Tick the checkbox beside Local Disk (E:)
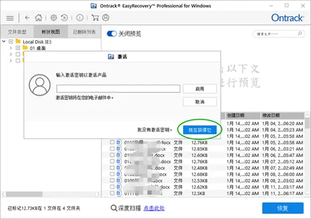Image resolution: width=311 pixels, height=219 pixels. 11,42
